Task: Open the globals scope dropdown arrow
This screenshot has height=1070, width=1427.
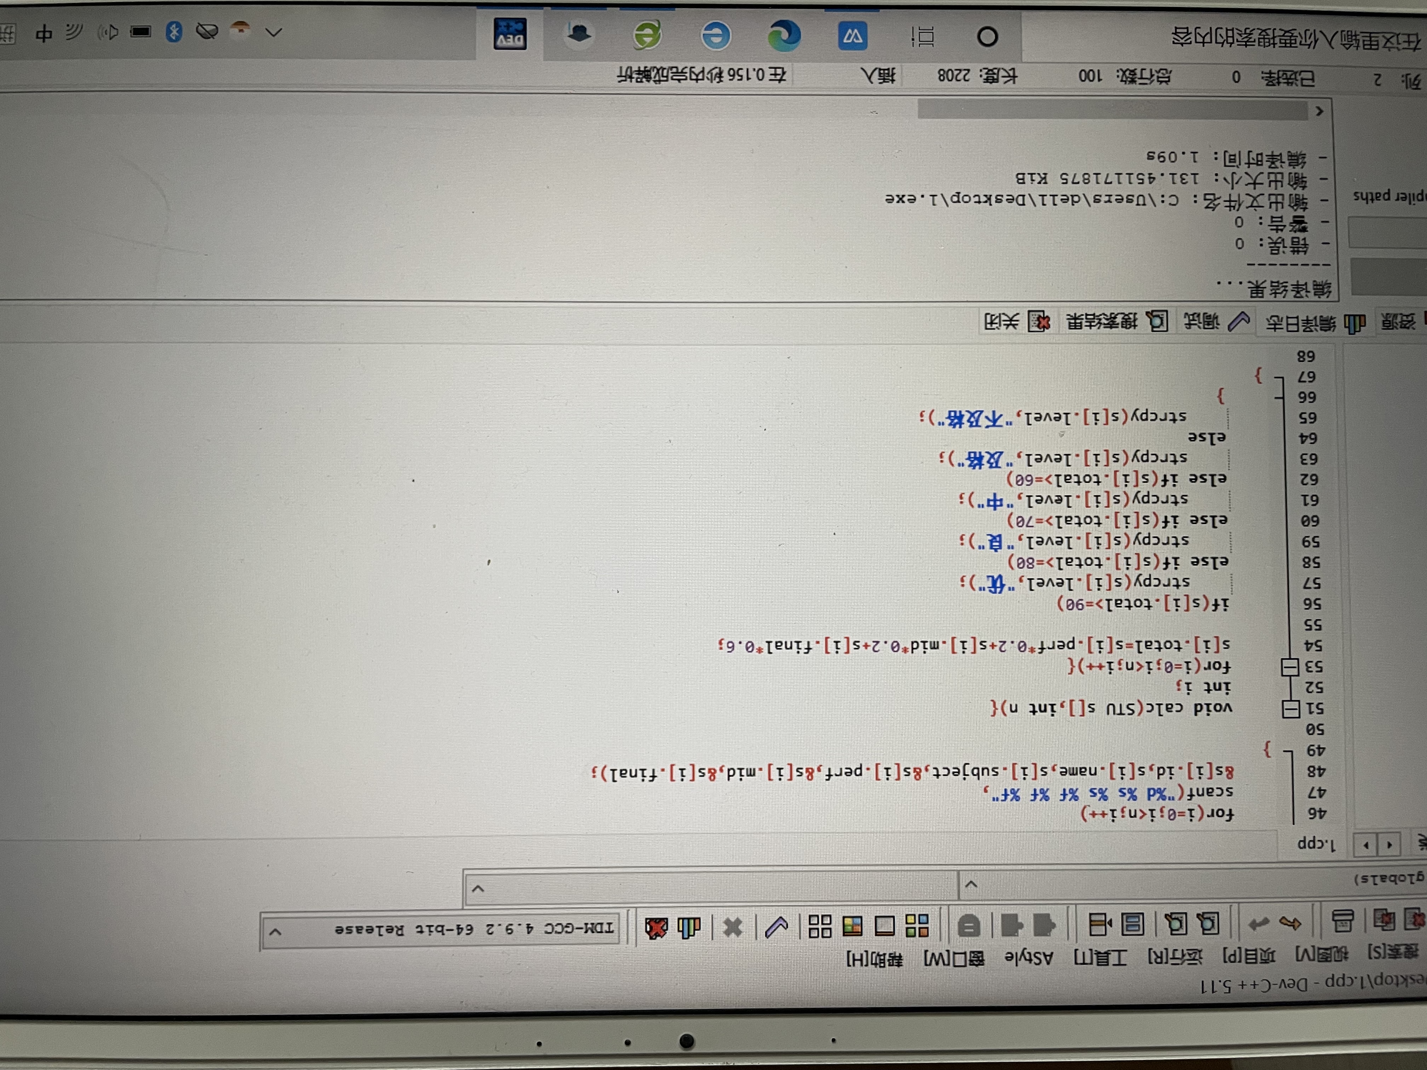Action: click(x=971, y=884)
